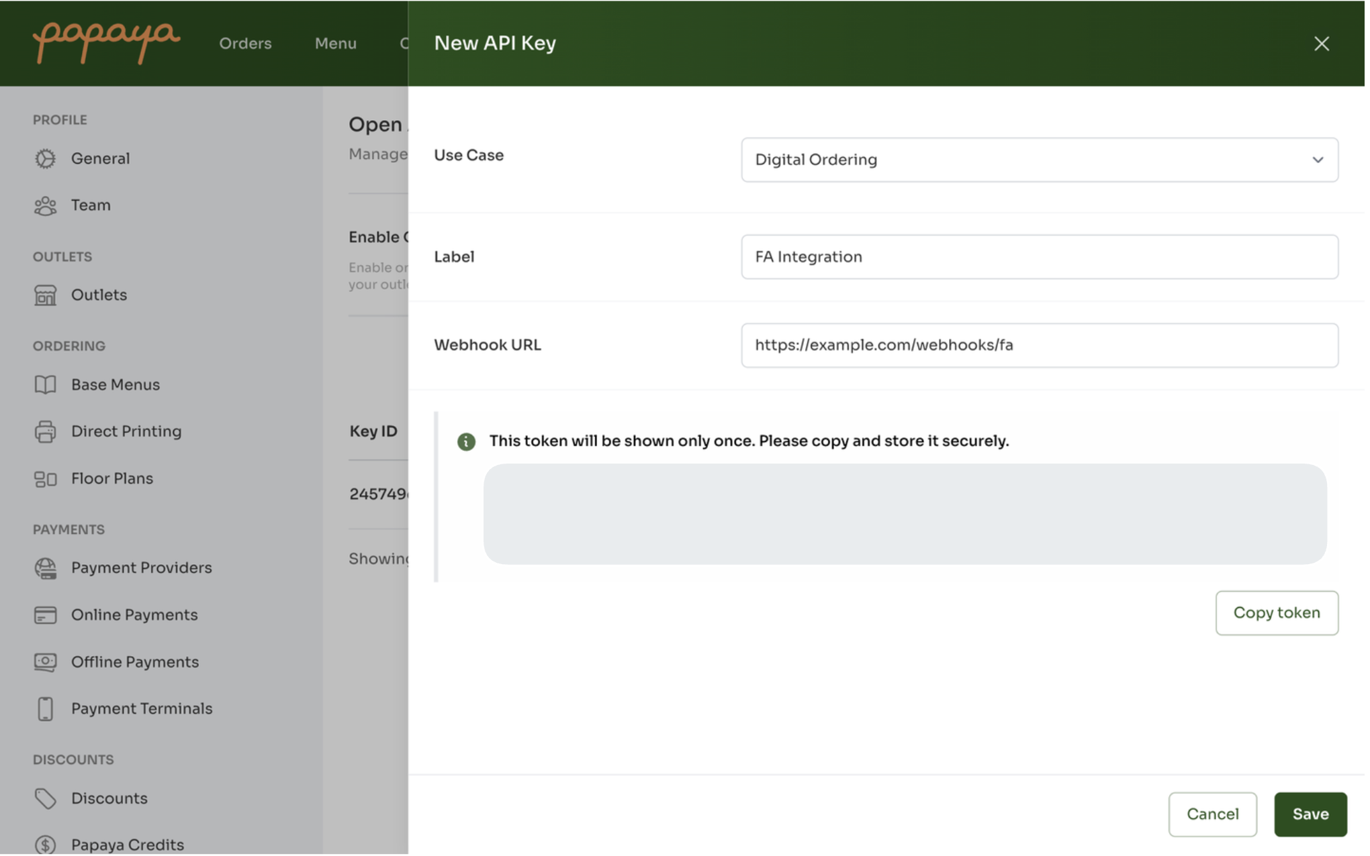Open Payment Providers globe icon
This screenshot has height=856, width=1370.
coord(45,569)
